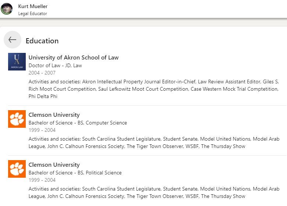The height and width of the screenshot is (206, 287).
Task: Open Kurt Mueller's profile photo
Action: coord(7,9)
